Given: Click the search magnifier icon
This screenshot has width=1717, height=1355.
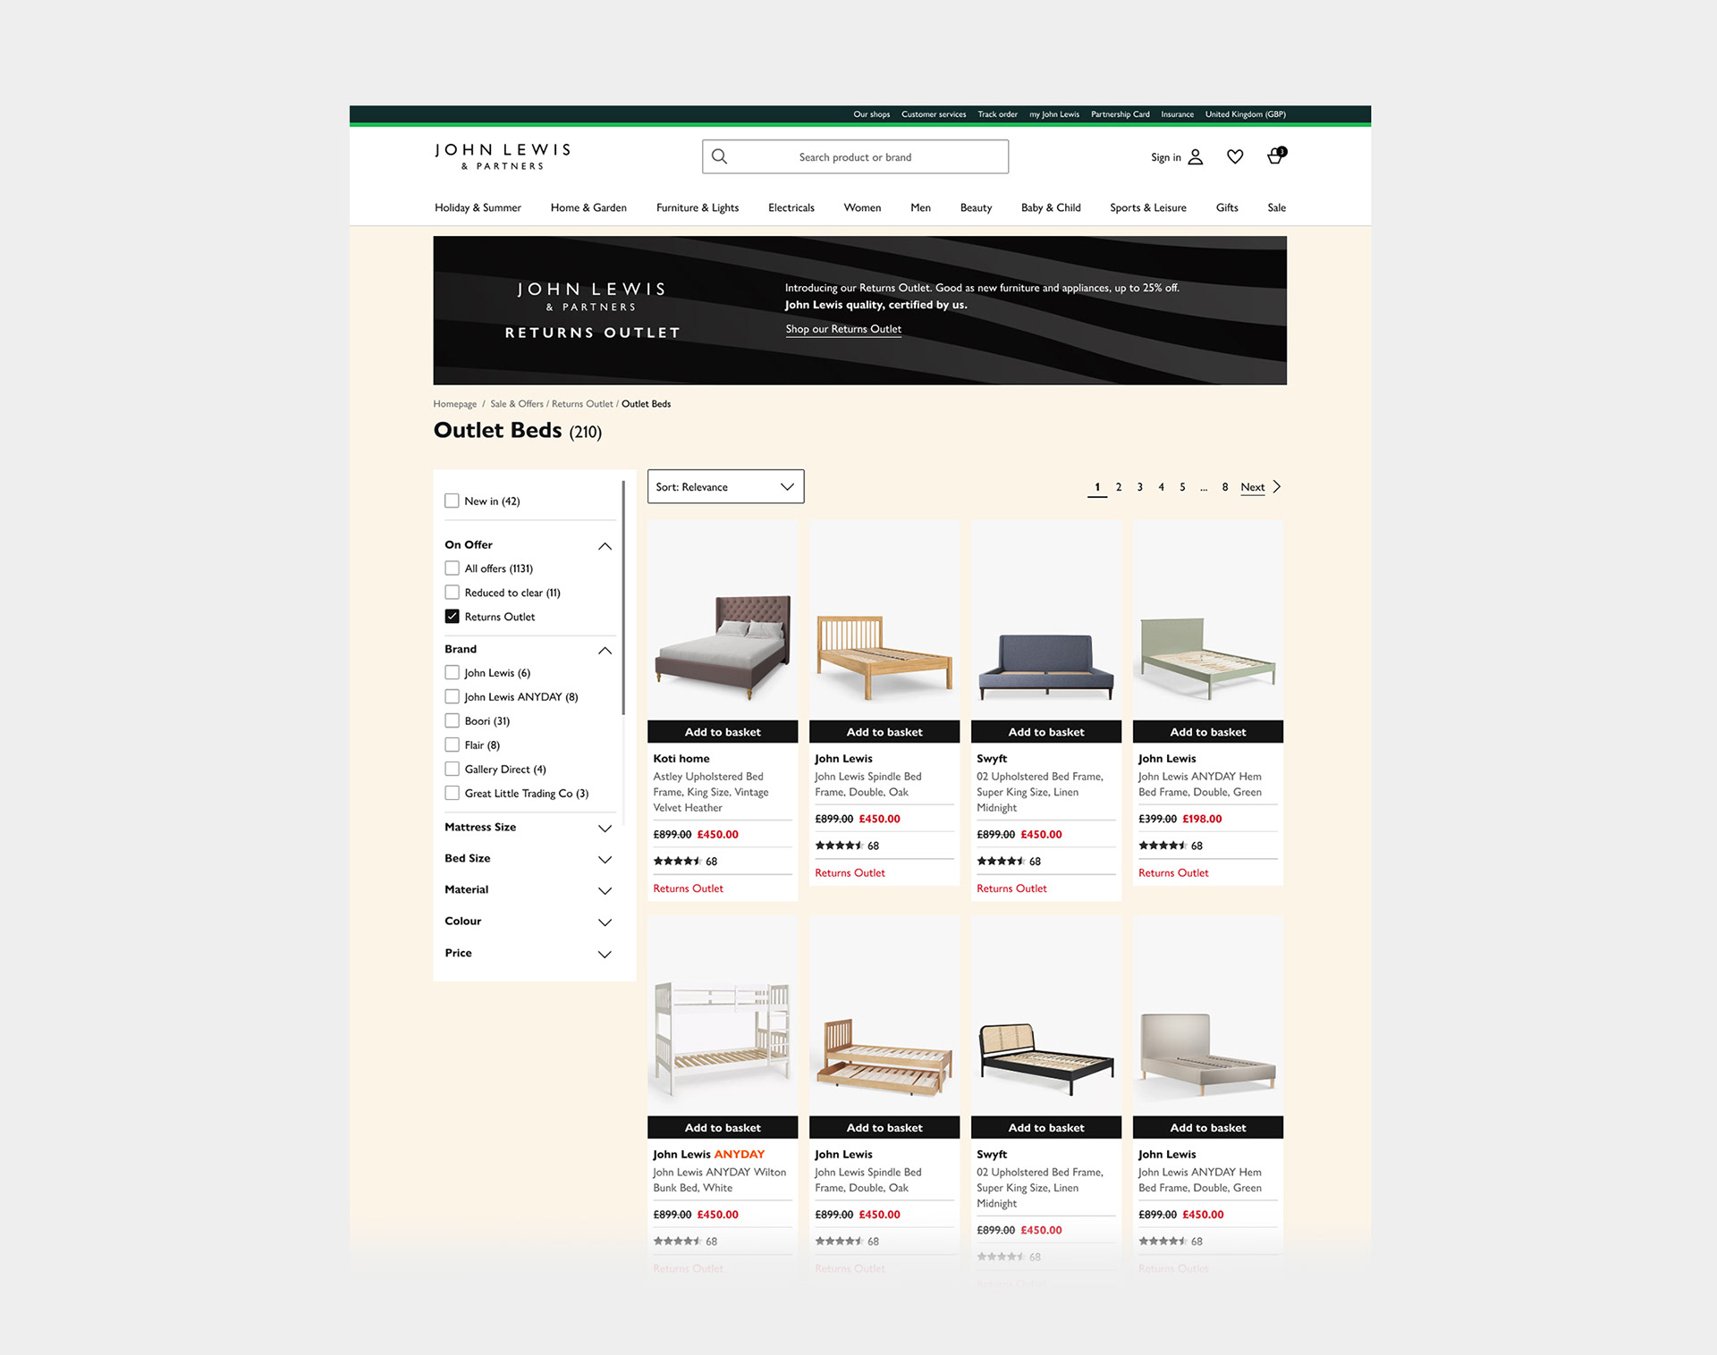Looking at the screenshot, I should 719,156.
